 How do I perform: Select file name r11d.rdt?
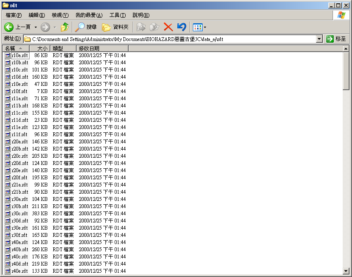(x=20, y=120)
